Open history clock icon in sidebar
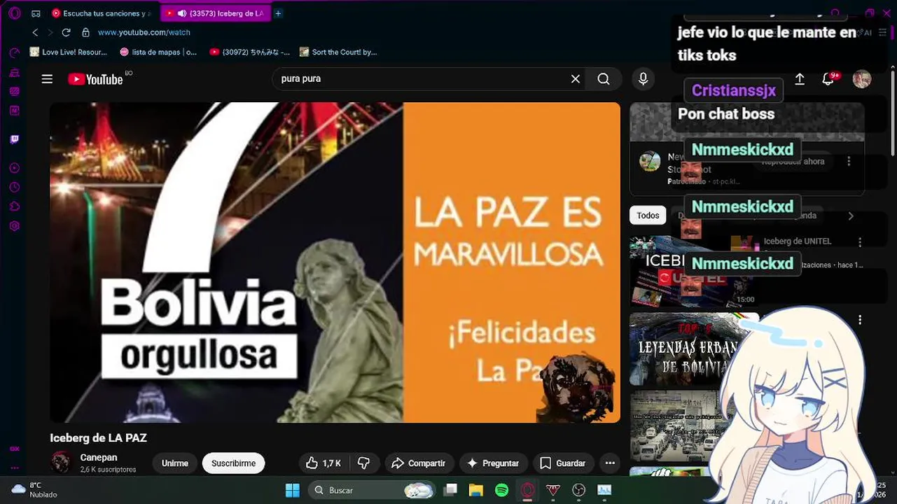Image resolution: width=897 pixels, height=504 pixels. pyautogui.click(x=14, y=188)
